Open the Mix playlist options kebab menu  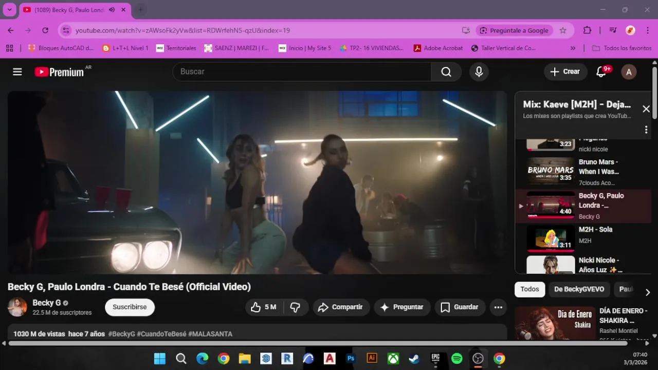[646, 129]
